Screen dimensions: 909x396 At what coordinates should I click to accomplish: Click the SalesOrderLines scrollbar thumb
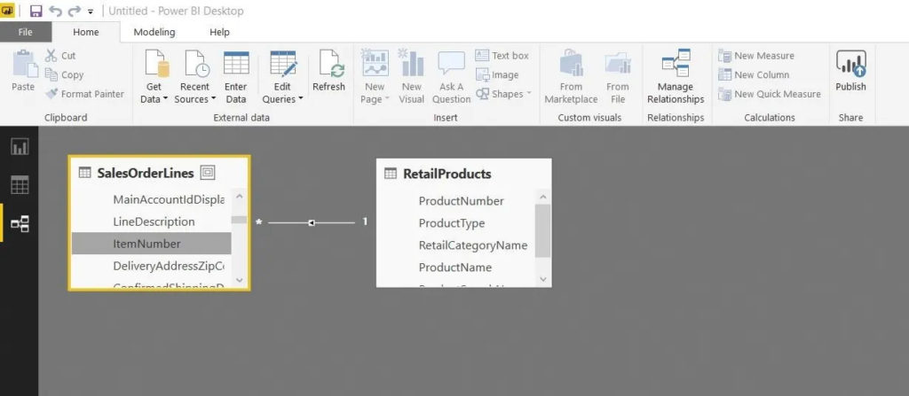pyautogui.click(x=239, y=220)
